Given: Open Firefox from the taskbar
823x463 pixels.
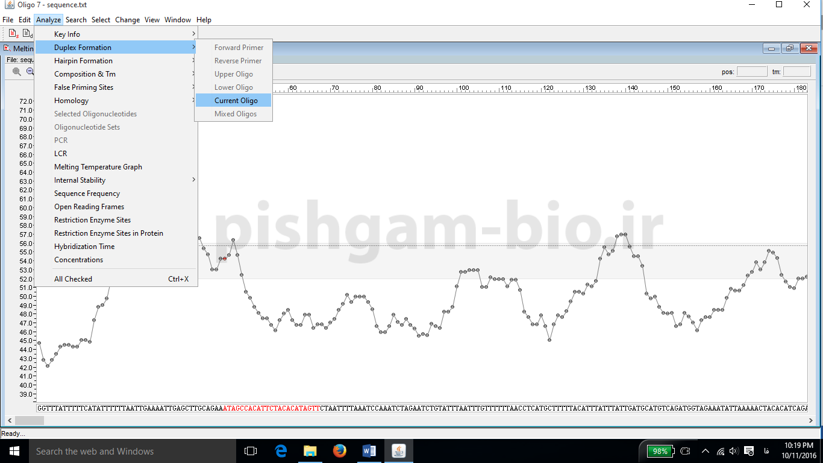Looking at the screenshot, I should (x=340, y=451).
